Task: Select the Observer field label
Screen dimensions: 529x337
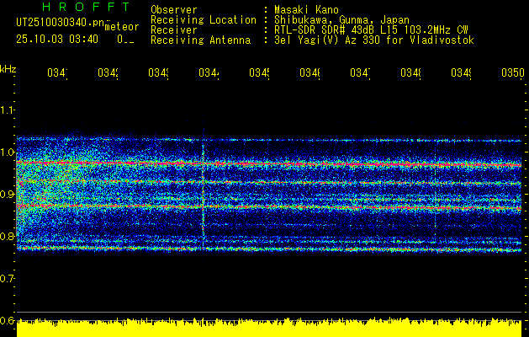Action: (174, 8)
